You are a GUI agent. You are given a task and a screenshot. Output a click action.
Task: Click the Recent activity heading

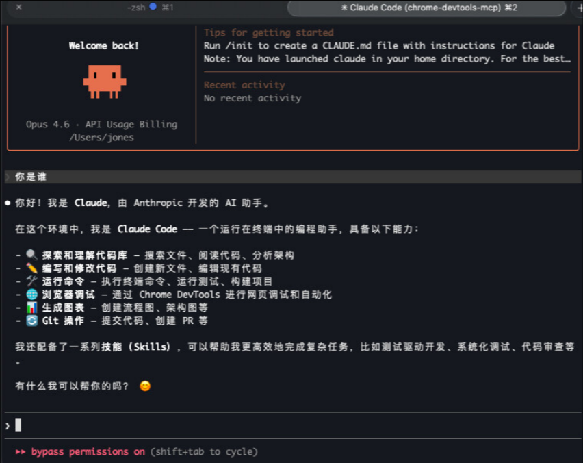click(x=244, y=85)
